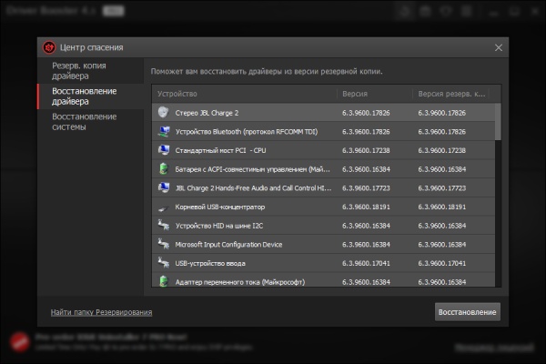Screen dimensions: 546x364
Task: Click Стандартный мост PCI - CPU icon
Action: 163,150
